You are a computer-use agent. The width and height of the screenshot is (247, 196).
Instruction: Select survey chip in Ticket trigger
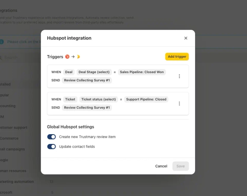coord(87,107)
